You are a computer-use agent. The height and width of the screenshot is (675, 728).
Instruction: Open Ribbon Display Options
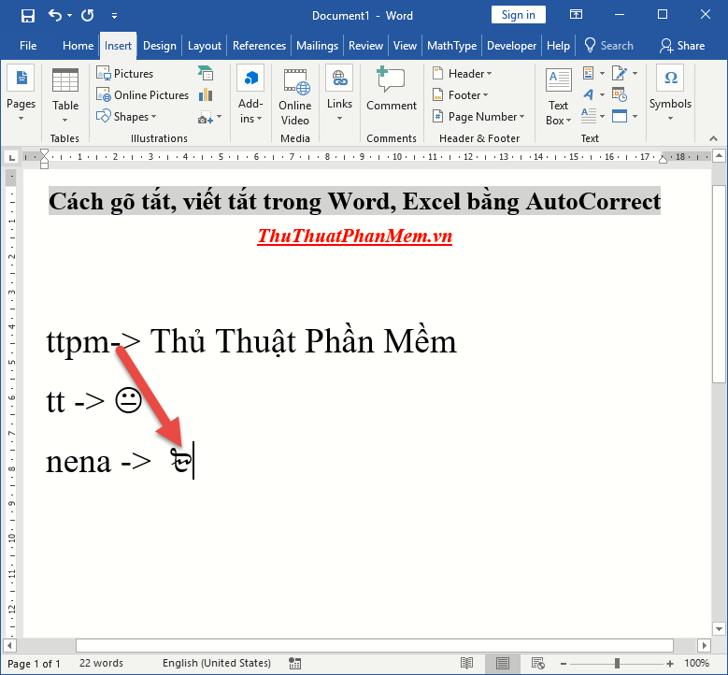point(576,15)
